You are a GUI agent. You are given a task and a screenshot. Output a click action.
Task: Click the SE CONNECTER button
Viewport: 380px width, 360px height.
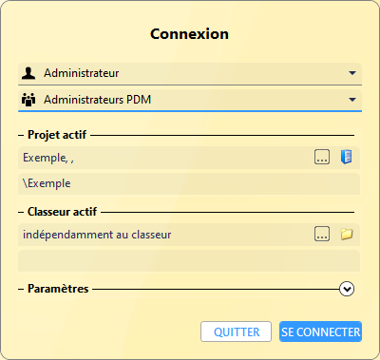(320, 332)
